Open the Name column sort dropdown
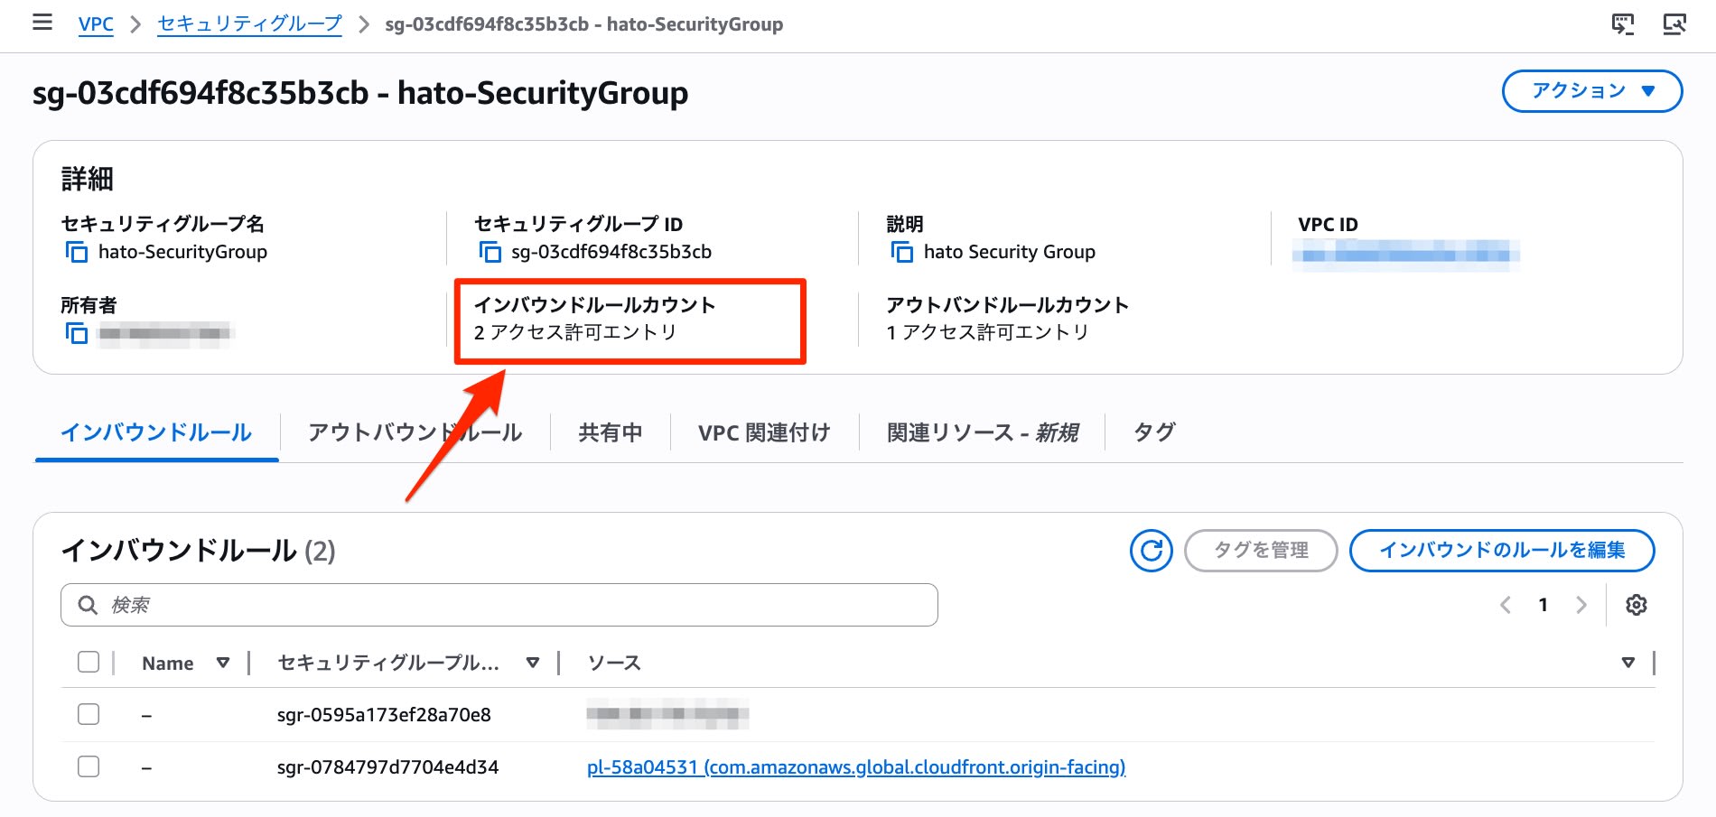The height and width of the screenshot is (817, 1716). [x=223, y=662]
